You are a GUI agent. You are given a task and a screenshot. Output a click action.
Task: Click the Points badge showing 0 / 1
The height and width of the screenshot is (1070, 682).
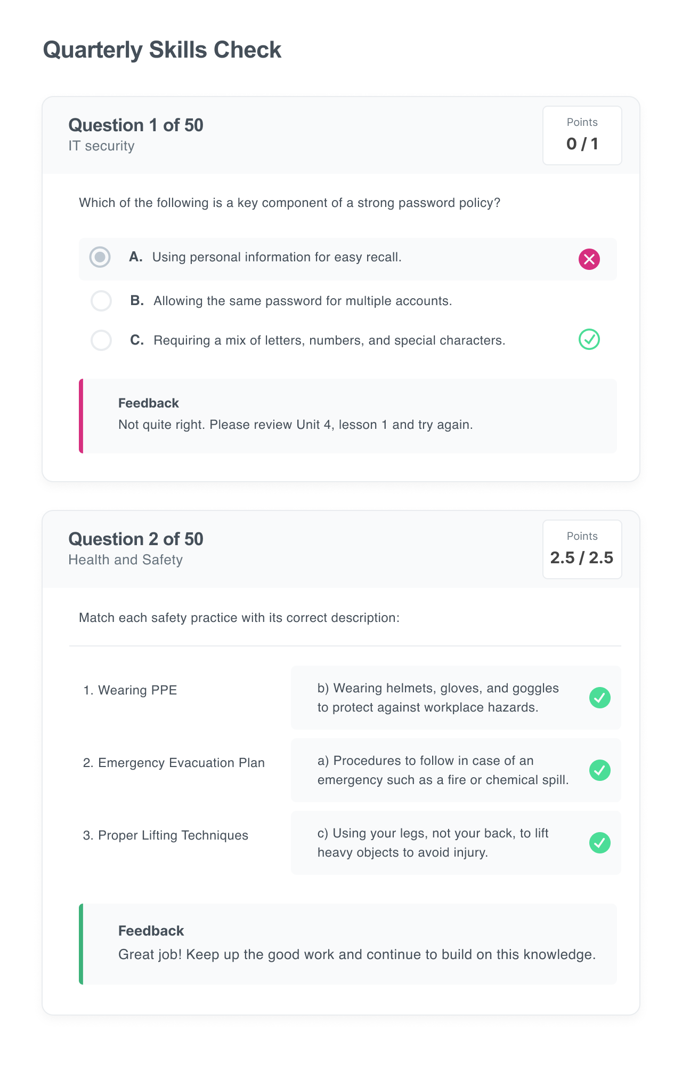tap(582, 135)
